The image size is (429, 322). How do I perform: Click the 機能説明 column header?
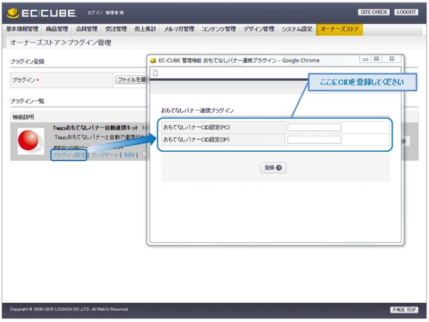[x=23, y=117]
